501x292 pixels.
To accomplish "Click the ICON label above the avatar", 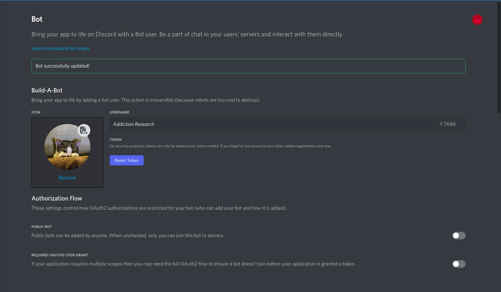I will 36,112.
